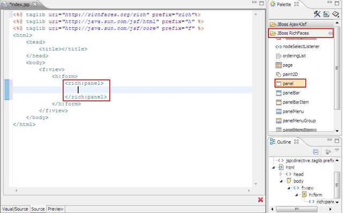Select the h:form node in Outline
This screenshot has height=213, width=343.
pos(316,195)
